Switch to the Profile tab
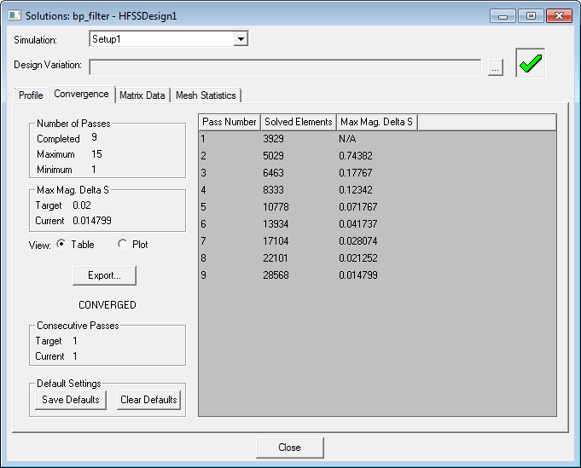 pyautogui.click(x=31, y=95)
